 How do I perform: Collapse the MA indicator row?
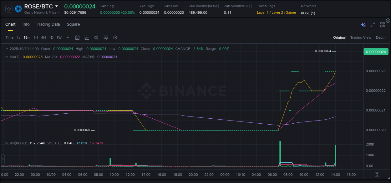(x=7, y=57)
